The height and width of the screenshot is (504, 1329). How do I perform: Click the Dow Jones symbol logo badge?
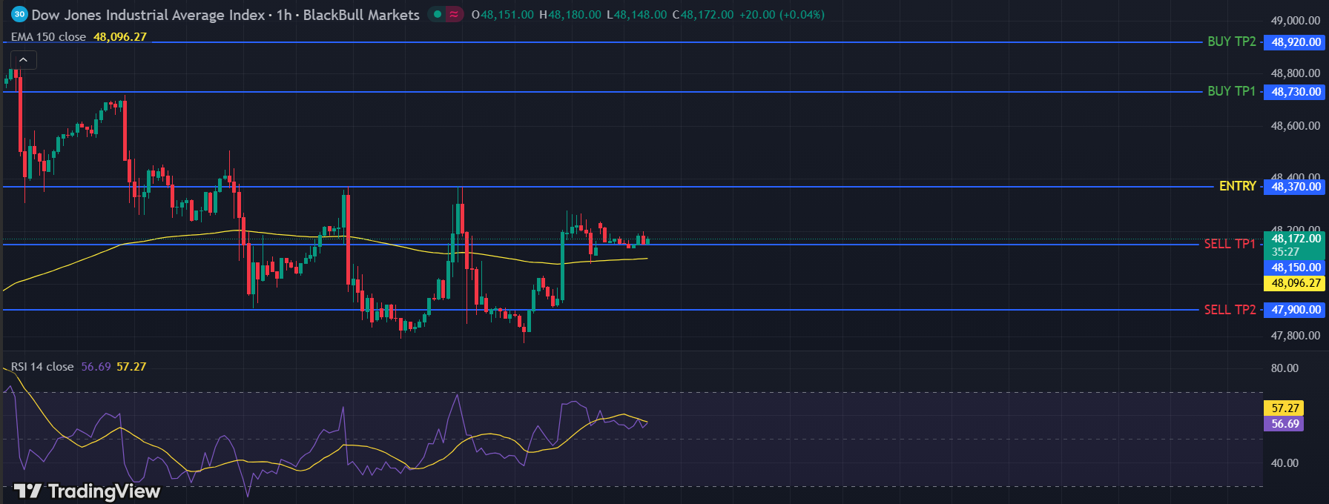pyautogui.click(x=19, y=14)
